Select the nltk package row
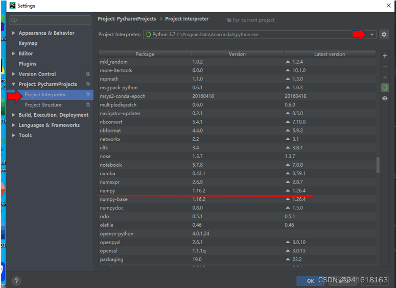 (237, 147)
